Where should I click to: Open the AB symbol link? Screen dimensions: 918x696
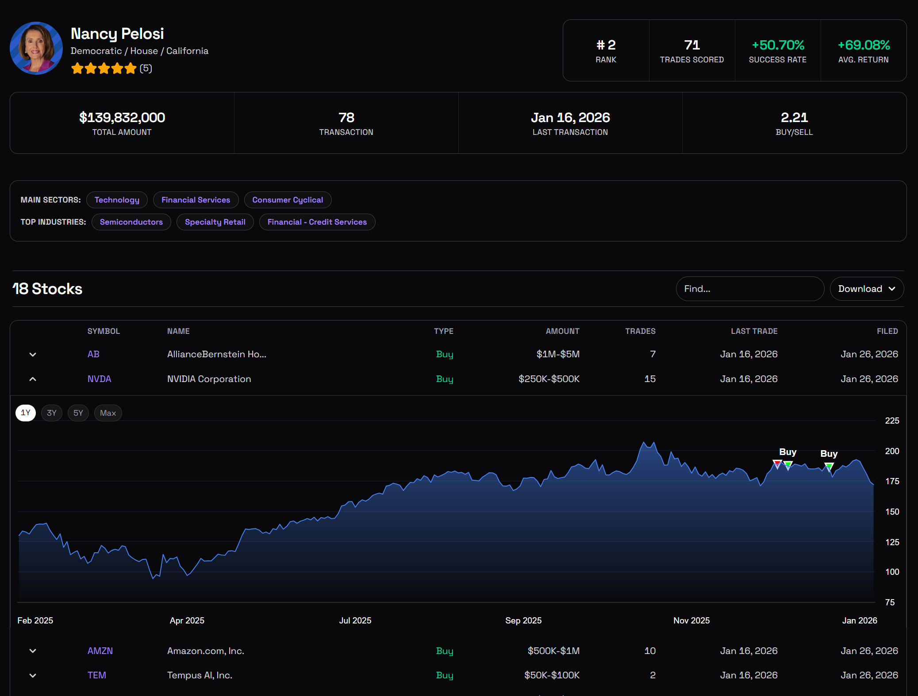pyautogui.click(x=93, y=354)
